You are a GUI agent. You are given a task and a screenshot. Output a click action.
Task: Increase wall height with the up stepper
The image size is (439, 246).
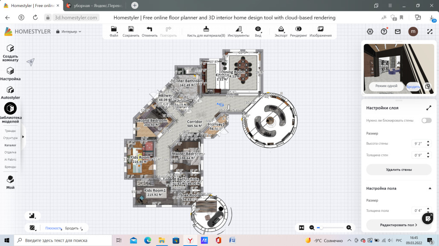(x=428, y=142)
